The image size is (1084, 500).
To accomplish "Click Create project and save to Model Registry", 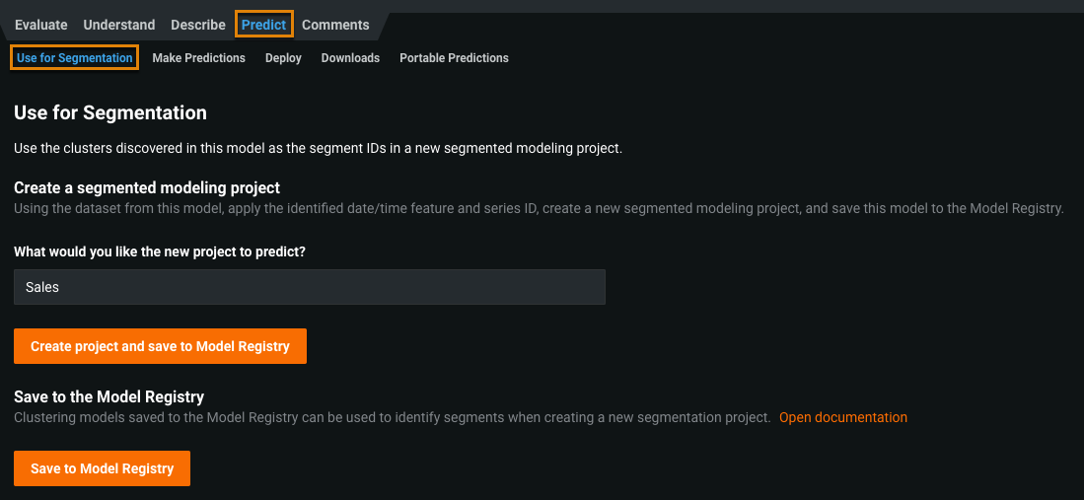I will [x=160, y=346].
